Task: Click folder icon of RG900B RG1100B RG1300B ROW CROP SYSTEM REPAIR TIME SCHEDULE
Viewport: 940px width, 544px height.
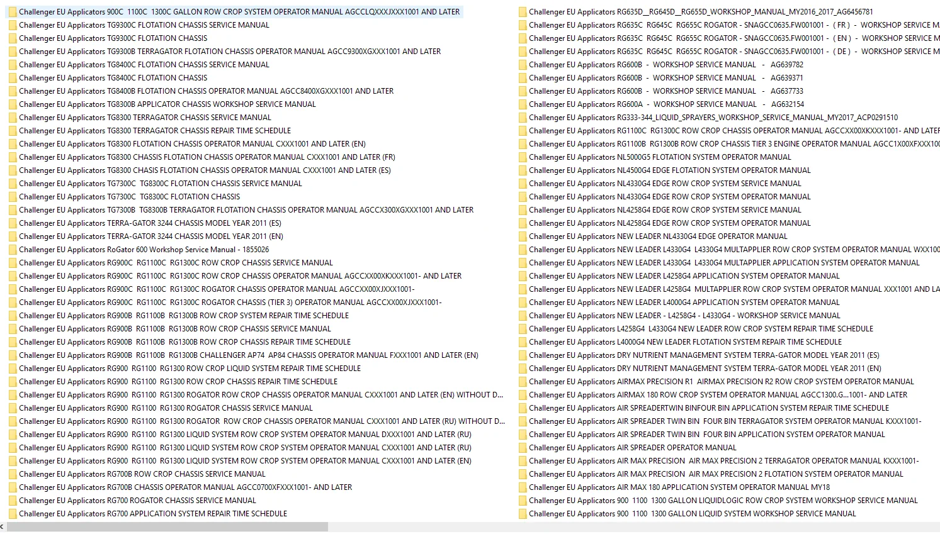Action: 13,316
